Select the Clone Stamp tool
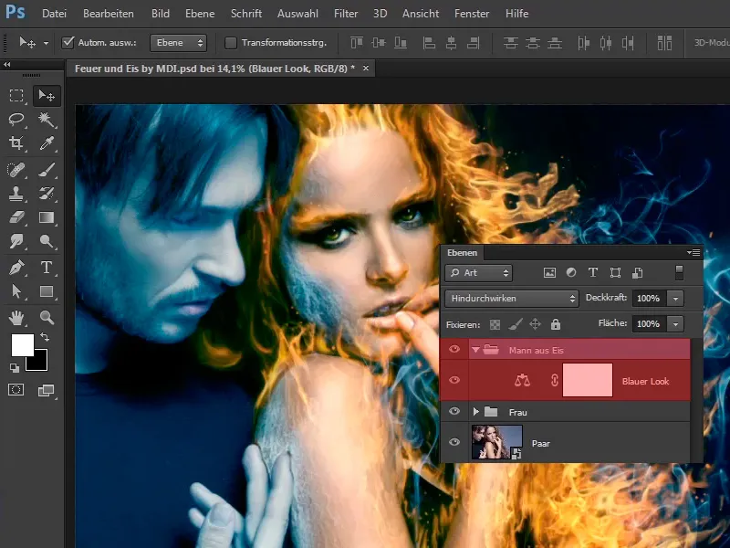The width and height of the screenshot is (730, 548). (x=16, y=194)
